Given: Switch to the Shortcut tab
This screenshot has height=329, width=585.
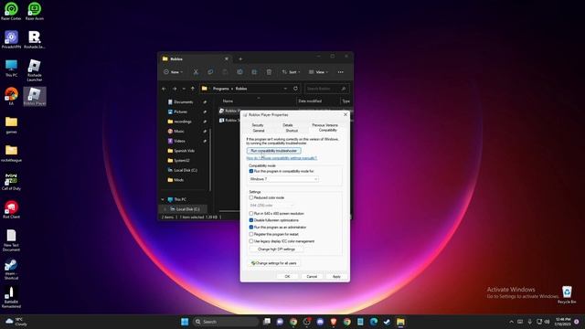Looking at the screenshot, I should (292, 131).
